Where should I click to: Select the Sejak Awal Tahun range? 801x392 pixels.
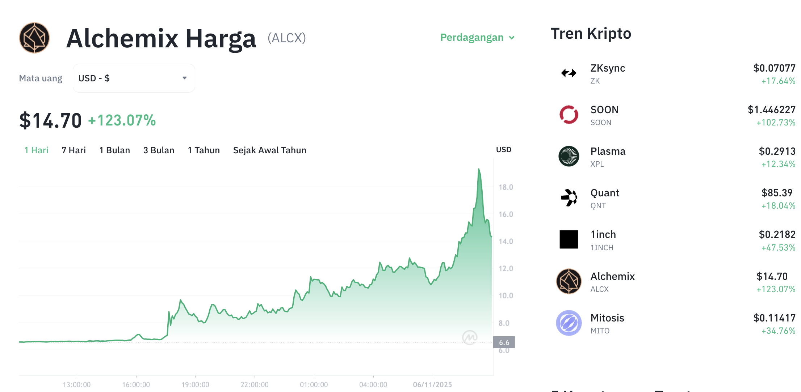click(x=270, y=150)
